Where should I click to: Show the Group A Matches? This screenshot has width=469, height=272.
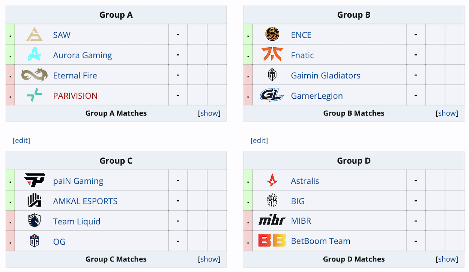(x=209, y=113)
